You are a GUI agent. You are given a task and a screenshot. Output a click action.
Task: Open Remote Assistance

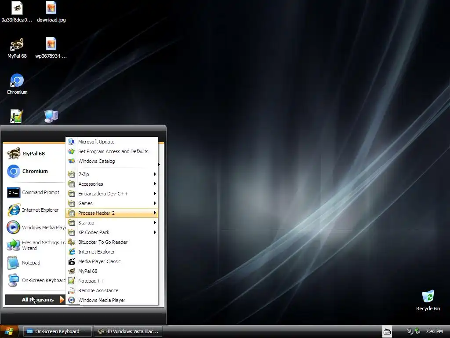112,290
